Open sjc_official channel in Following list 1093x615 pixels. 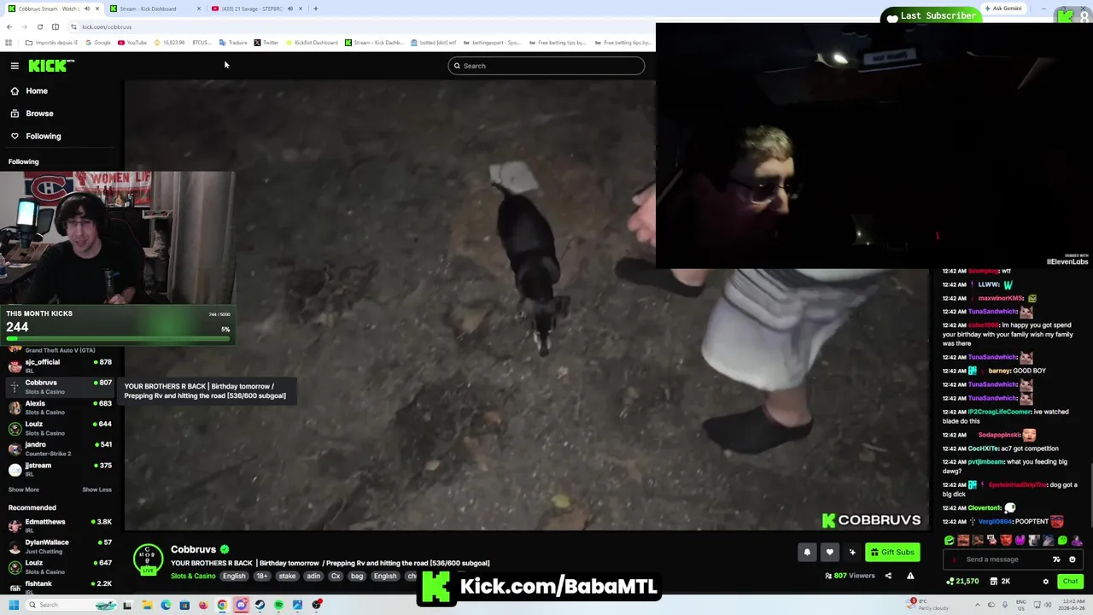click(60, 366)
